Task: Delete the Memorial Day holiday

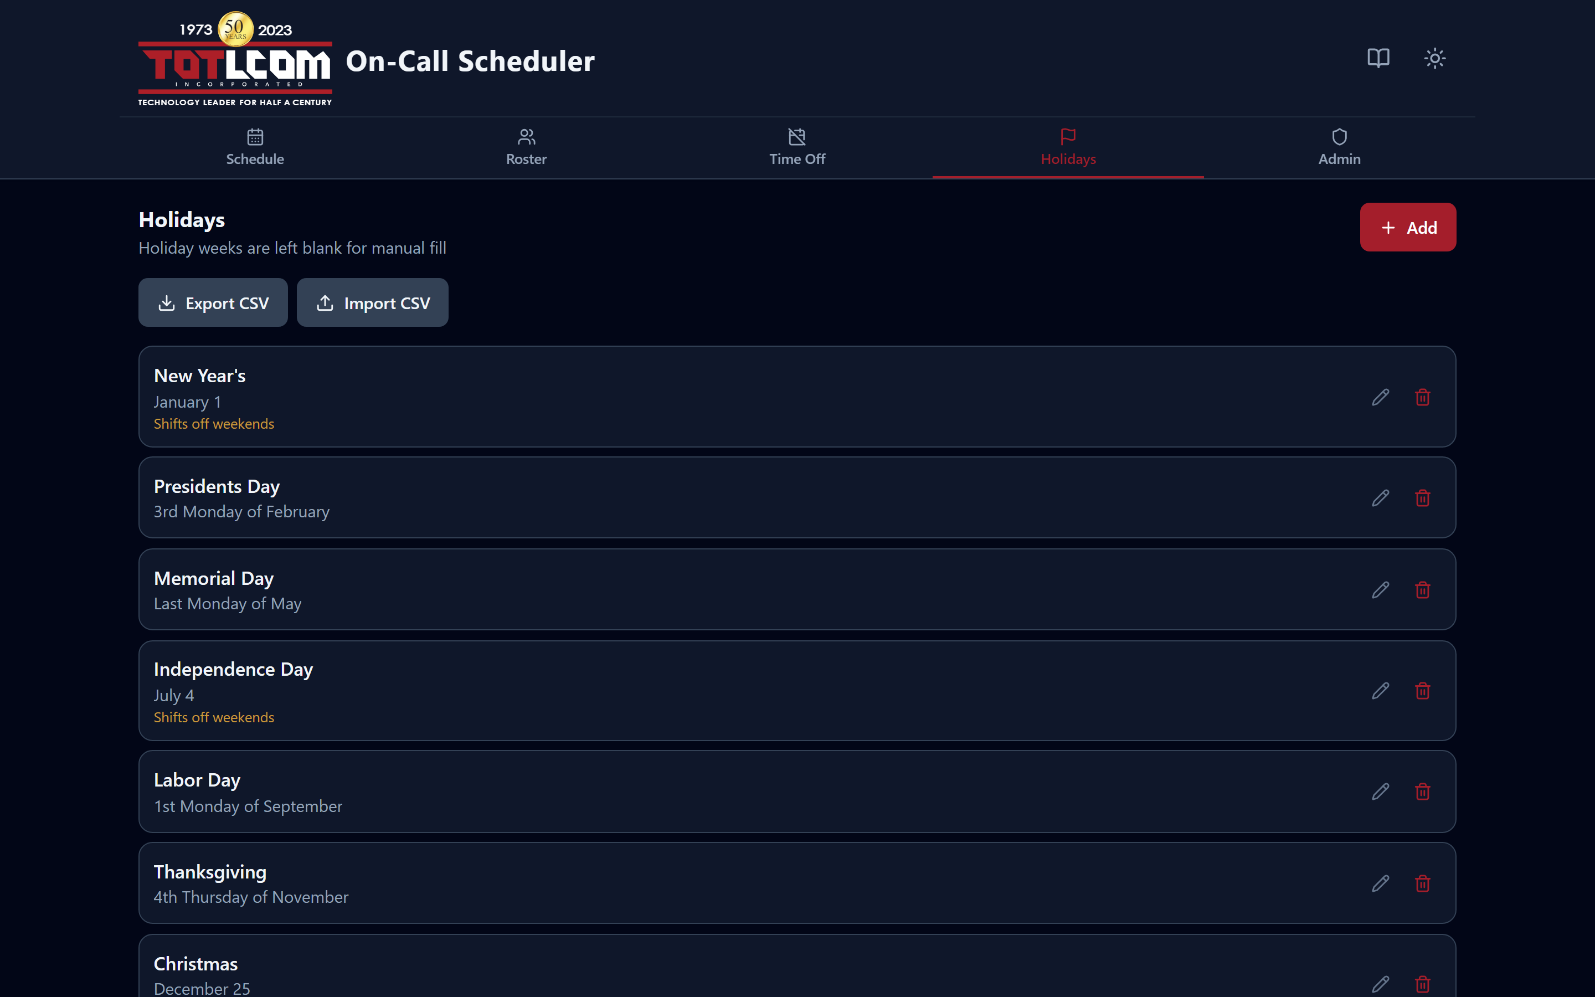Action: pyautogui.click(x=1422, y=589)
